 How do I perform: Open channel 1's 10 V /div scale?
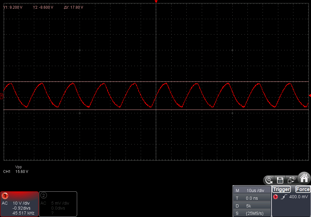click(x=21, y=203)
